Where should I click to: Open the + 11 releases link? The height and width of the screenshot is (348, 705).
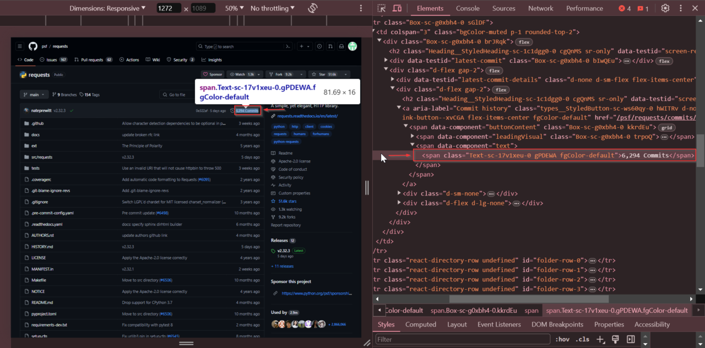click(x=282, y=266)
